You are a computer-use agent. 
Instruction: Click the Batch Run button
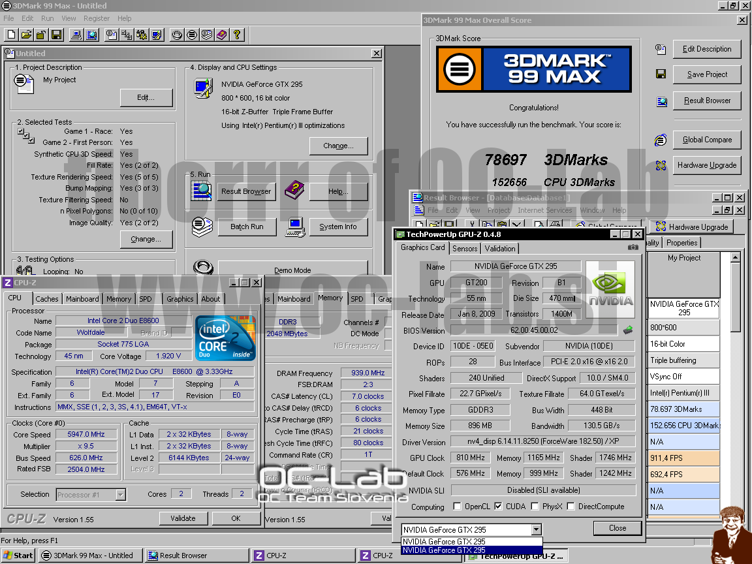pyautogui.click(x=247, y=227)
